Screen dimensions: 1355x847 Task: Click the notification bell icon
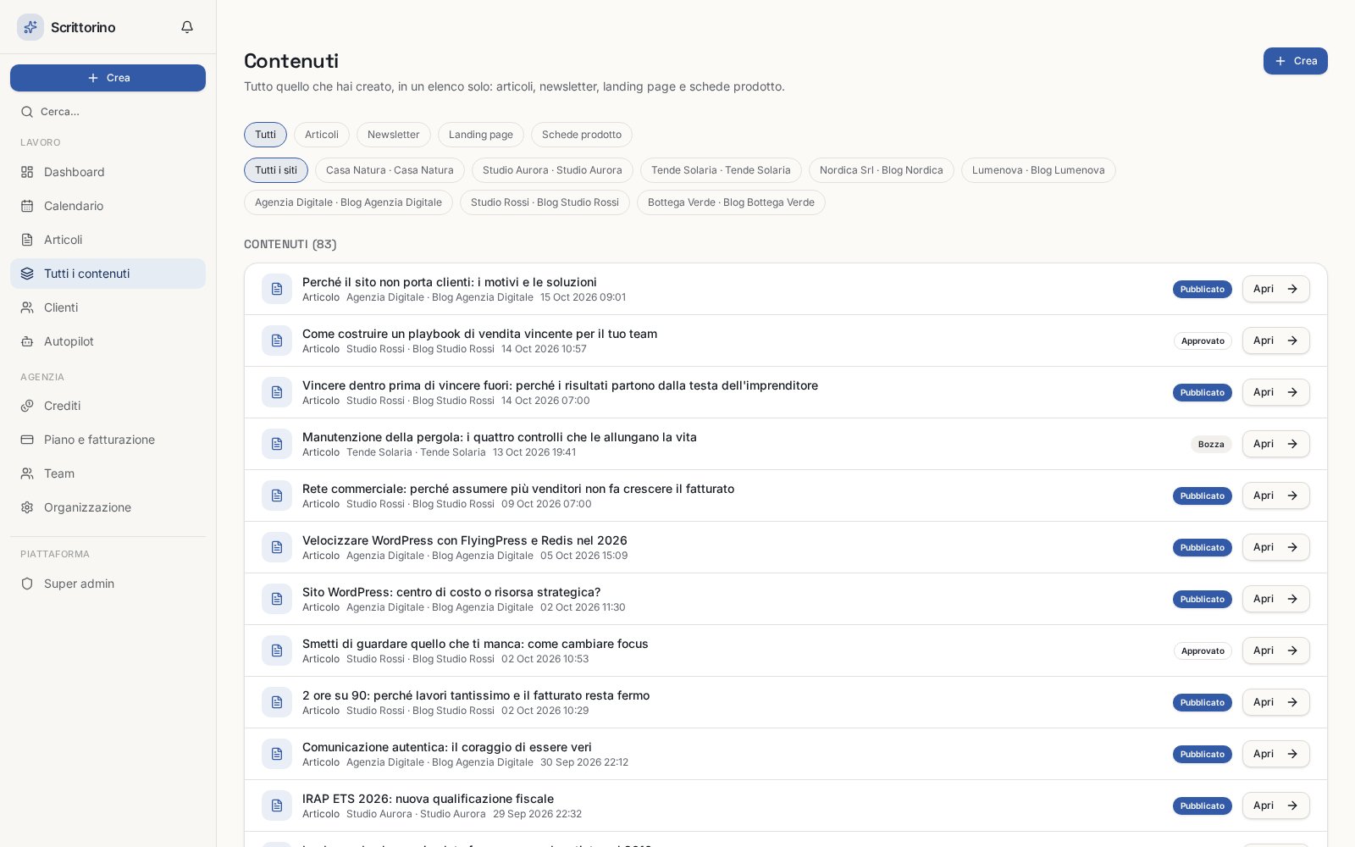point(187,27)
